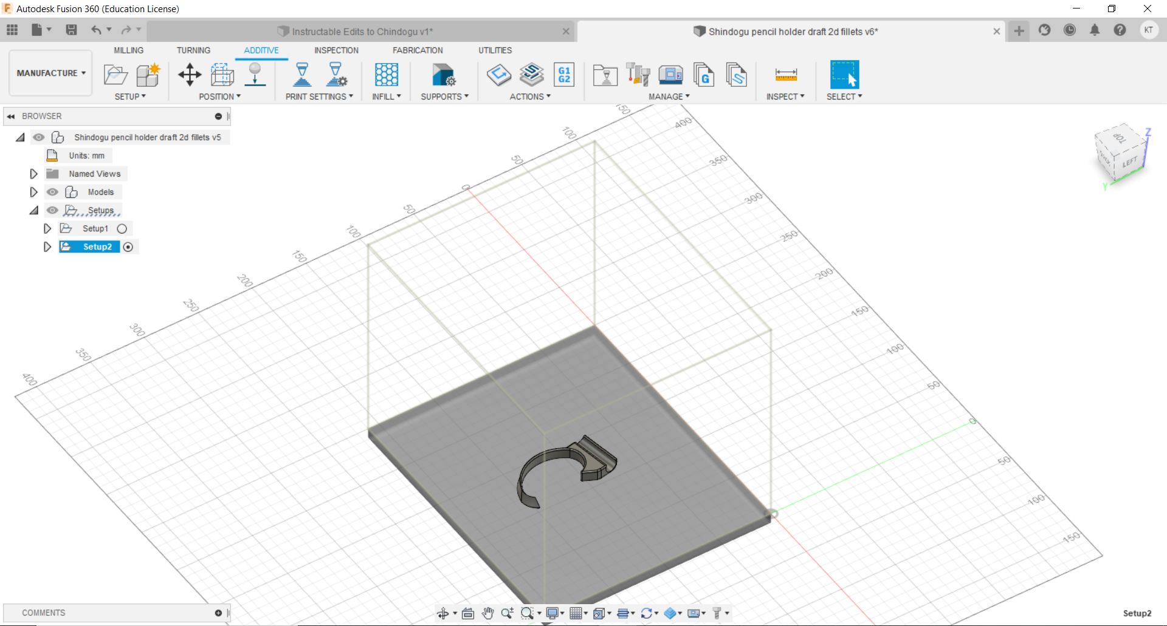Open the Data Panel grid icon
Viewport: 1167px width, 626px height.
12,30
